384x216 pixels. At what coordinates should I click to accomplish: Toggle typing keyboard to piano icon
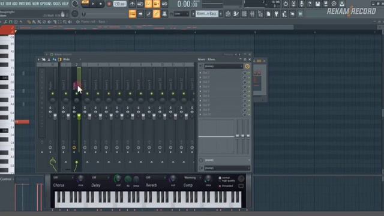pyautogui.click(x=132, y=14)
